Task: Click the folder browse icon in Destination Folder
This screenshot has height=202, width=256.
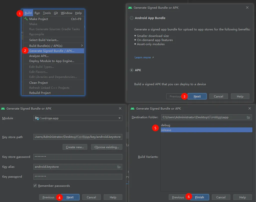Action: 248,117
